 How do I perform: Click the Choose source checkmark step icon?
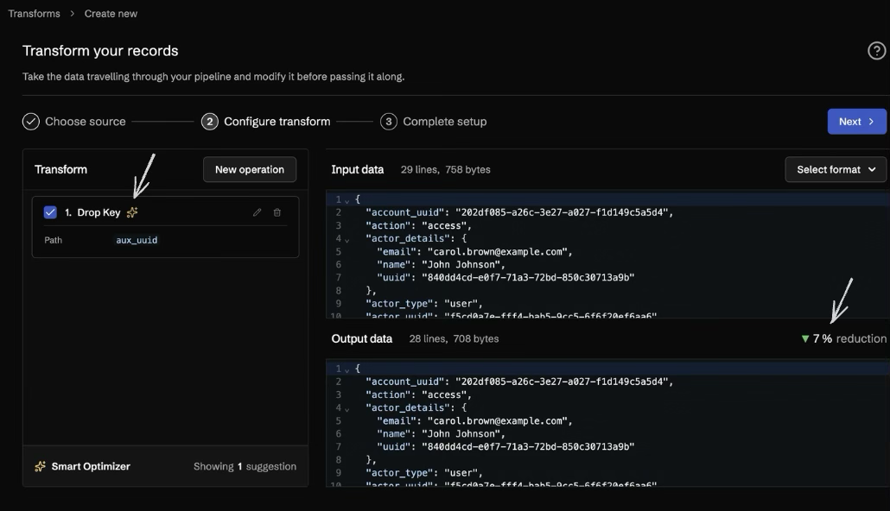[31, 122]
